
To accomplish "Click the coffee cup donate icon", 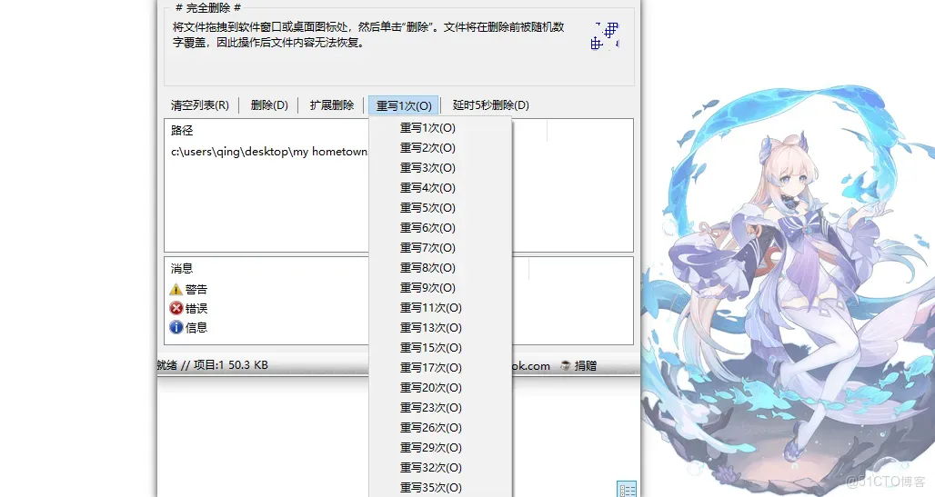I will (566, 366).
